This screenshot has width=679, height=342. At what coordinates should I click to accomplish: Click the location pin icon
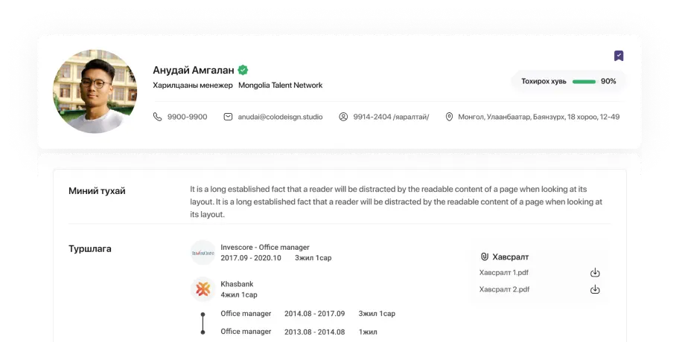click(449, 117)
